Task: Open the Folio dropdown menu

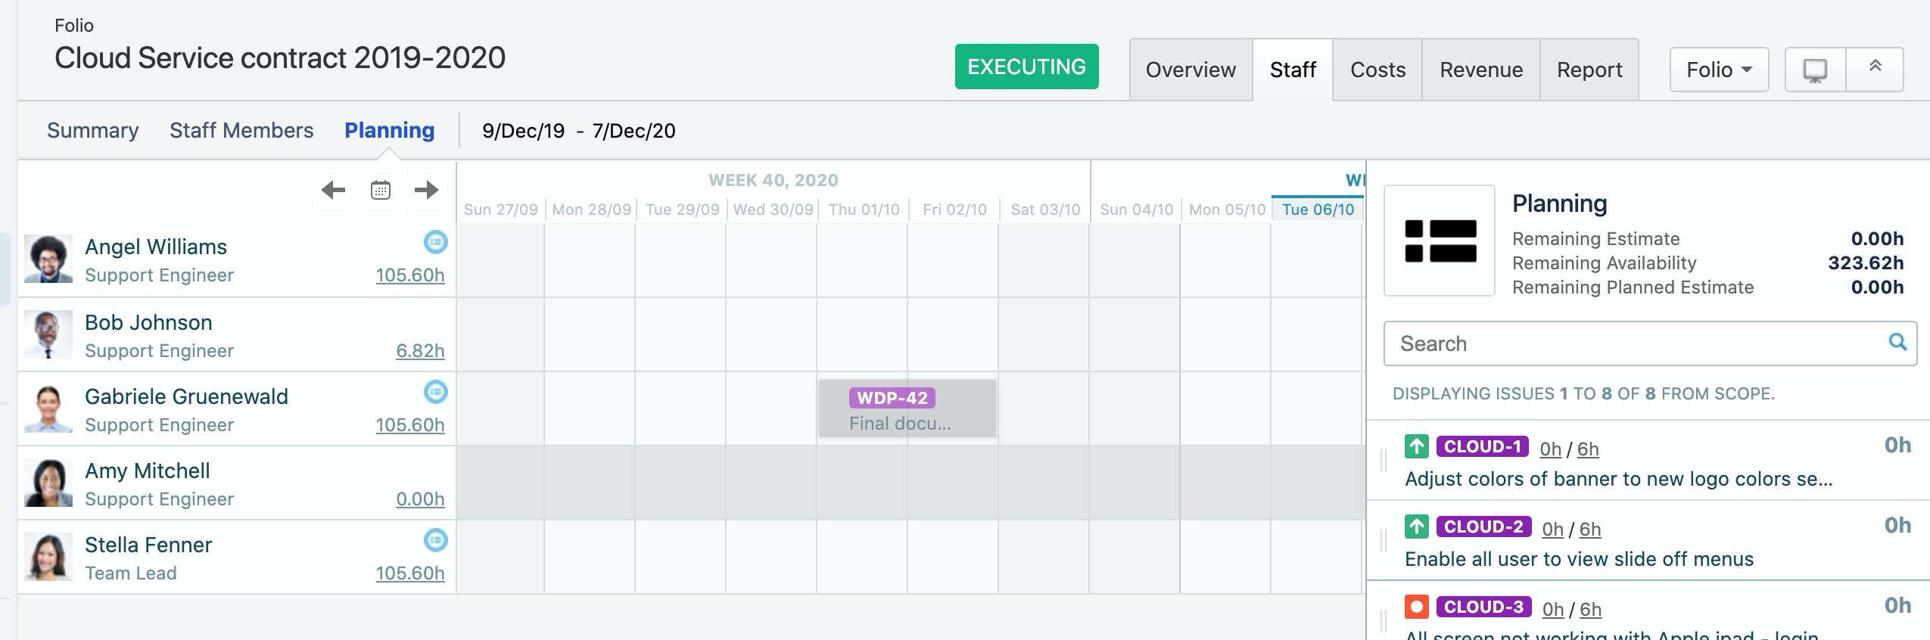Action: [1719, 70]
